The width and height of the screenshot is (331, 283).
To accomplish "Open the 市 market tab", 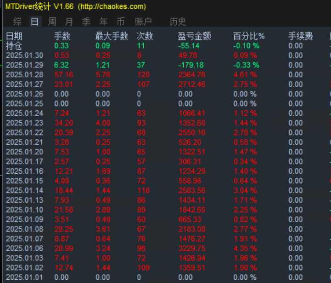I will 121,22.
